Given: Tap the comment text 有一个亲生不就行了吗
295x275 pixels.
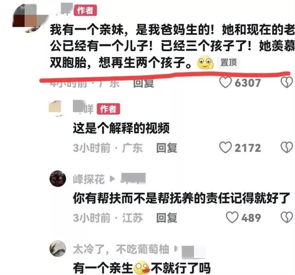Looking at the screenshot, I should click(x=142, y=268).
